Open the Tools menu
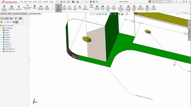 click(40, 2)
